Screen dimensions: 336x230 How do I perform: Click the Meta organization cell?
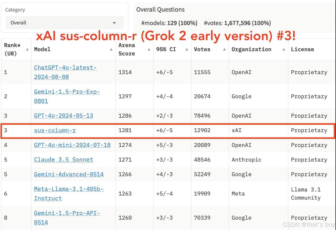pyautogui.click(x=238, y=194)
